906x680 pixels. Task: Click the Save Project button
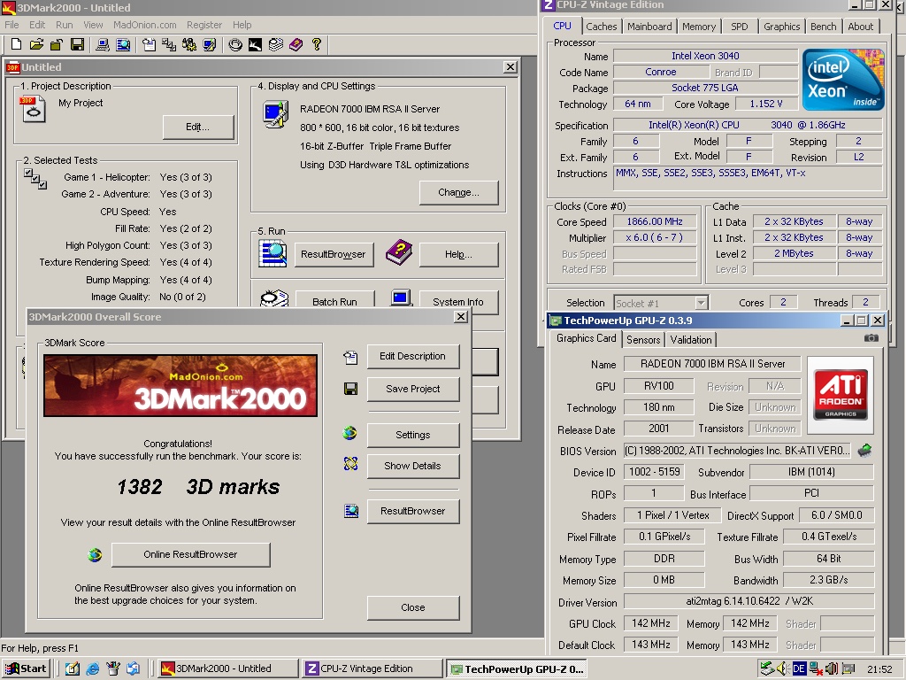click(412, 390)
